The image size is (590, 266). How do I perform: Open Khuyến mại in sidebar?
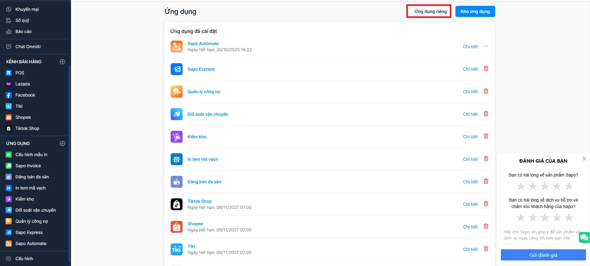[x=27, y=9]
